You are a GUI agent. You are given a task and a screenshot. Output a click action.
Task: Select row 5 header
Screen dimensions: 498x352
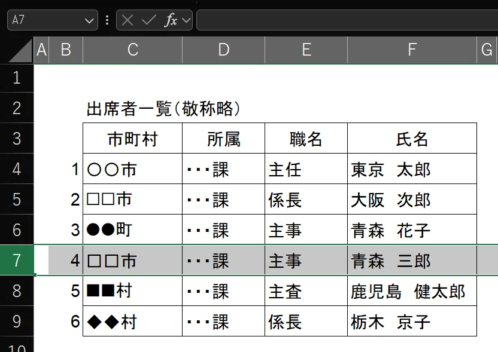tap(17, 199)
